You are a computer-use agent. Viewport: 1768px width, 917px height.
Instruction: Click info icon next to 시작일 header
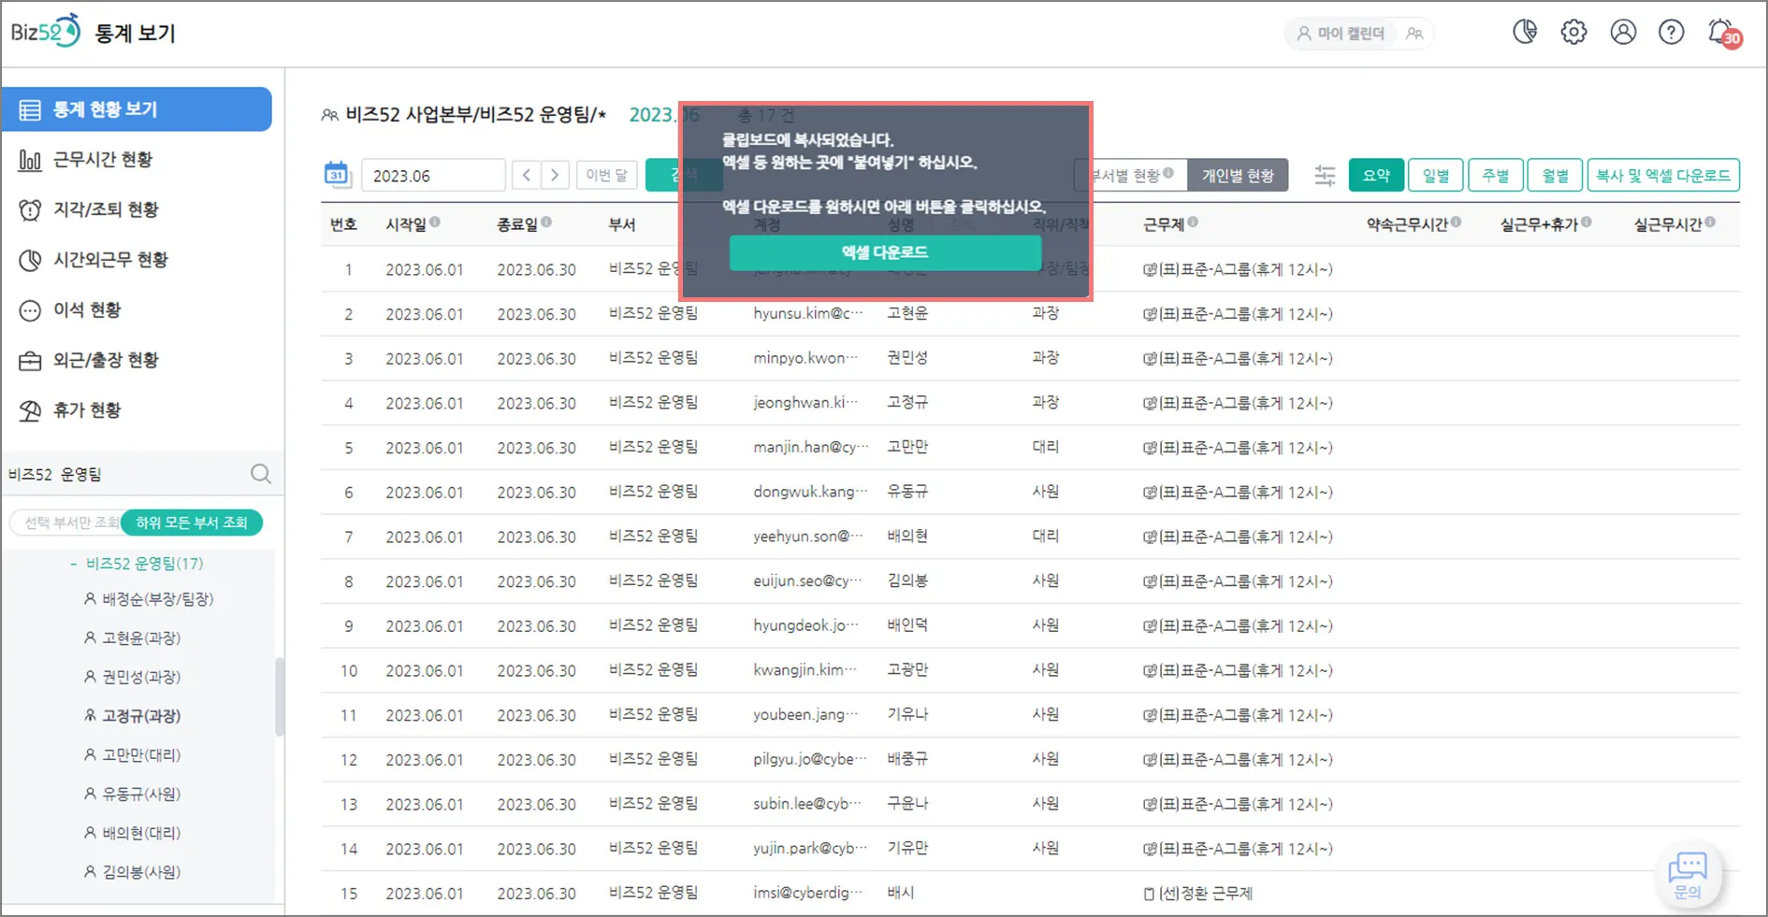[435, 222]
